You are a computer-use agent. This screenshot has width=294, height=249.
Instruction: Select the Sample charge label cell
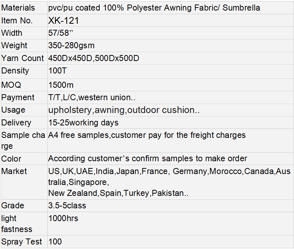[x=23, y=141]
